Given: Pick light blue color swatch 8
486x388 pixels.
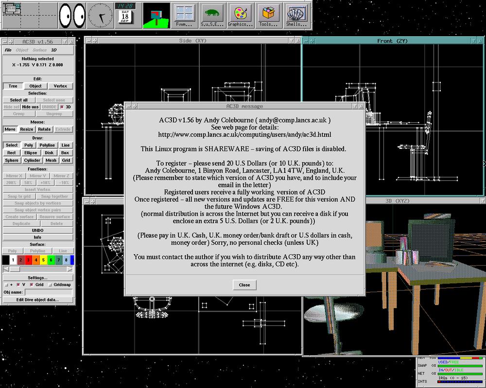Looking at the screenshot, I should (66, 260).
